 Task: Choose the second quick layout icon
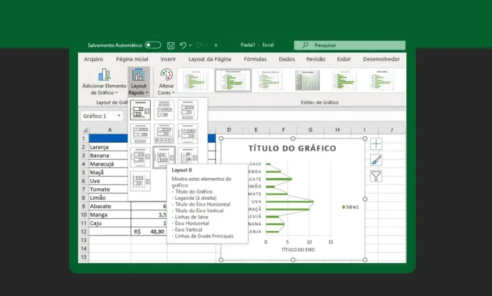coord(164,110)
